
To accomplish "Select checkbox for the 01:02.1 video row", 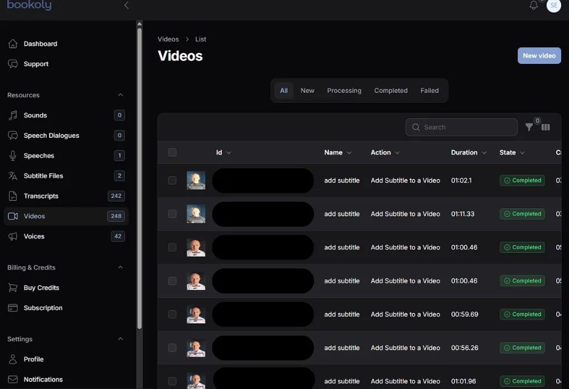I will (172, 181).
